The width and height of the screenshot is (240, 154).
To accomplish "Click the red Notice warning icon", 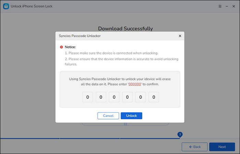I will click(61, 47).
